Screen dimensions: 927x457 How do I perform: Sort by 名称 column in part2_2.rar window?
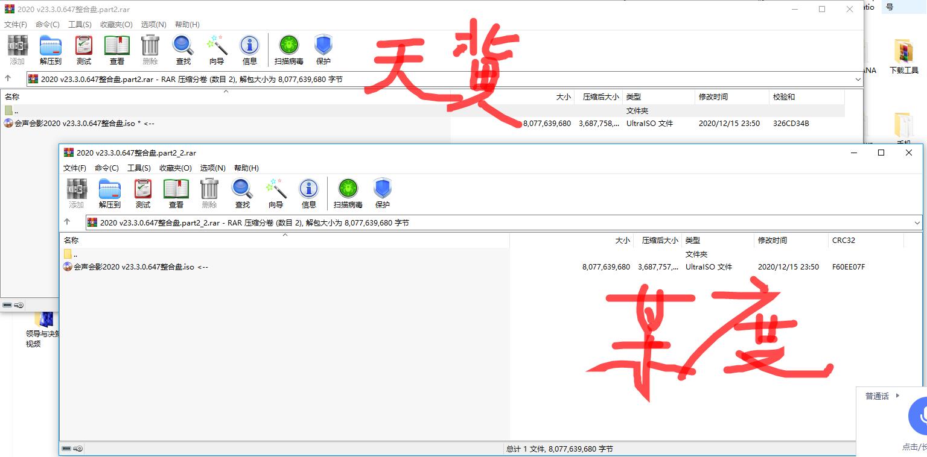(x=285, y=240)
